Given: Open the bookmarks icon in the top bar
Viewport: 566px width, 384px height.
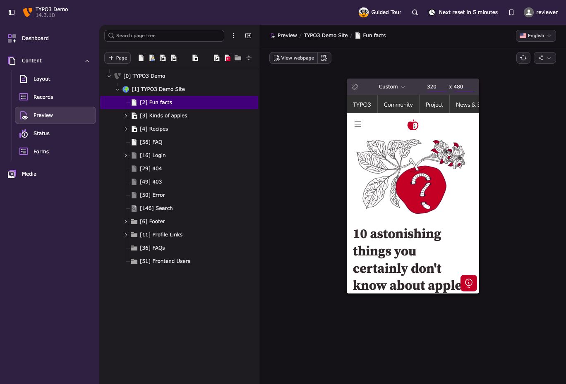Looking at the screenshot, I should (511, 12).
